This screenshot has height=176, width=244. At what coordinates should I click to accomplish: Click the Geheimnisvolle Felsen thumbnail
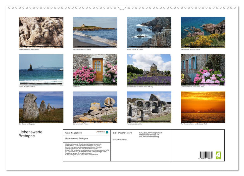click(x=95, y=107)
